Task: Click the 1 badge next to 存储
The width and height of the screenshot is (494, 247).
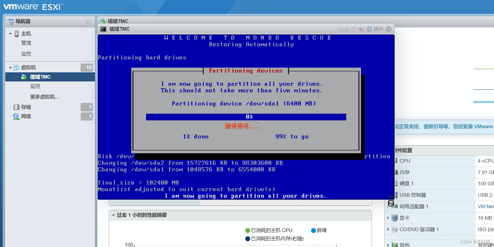Action: coord(87,107)
